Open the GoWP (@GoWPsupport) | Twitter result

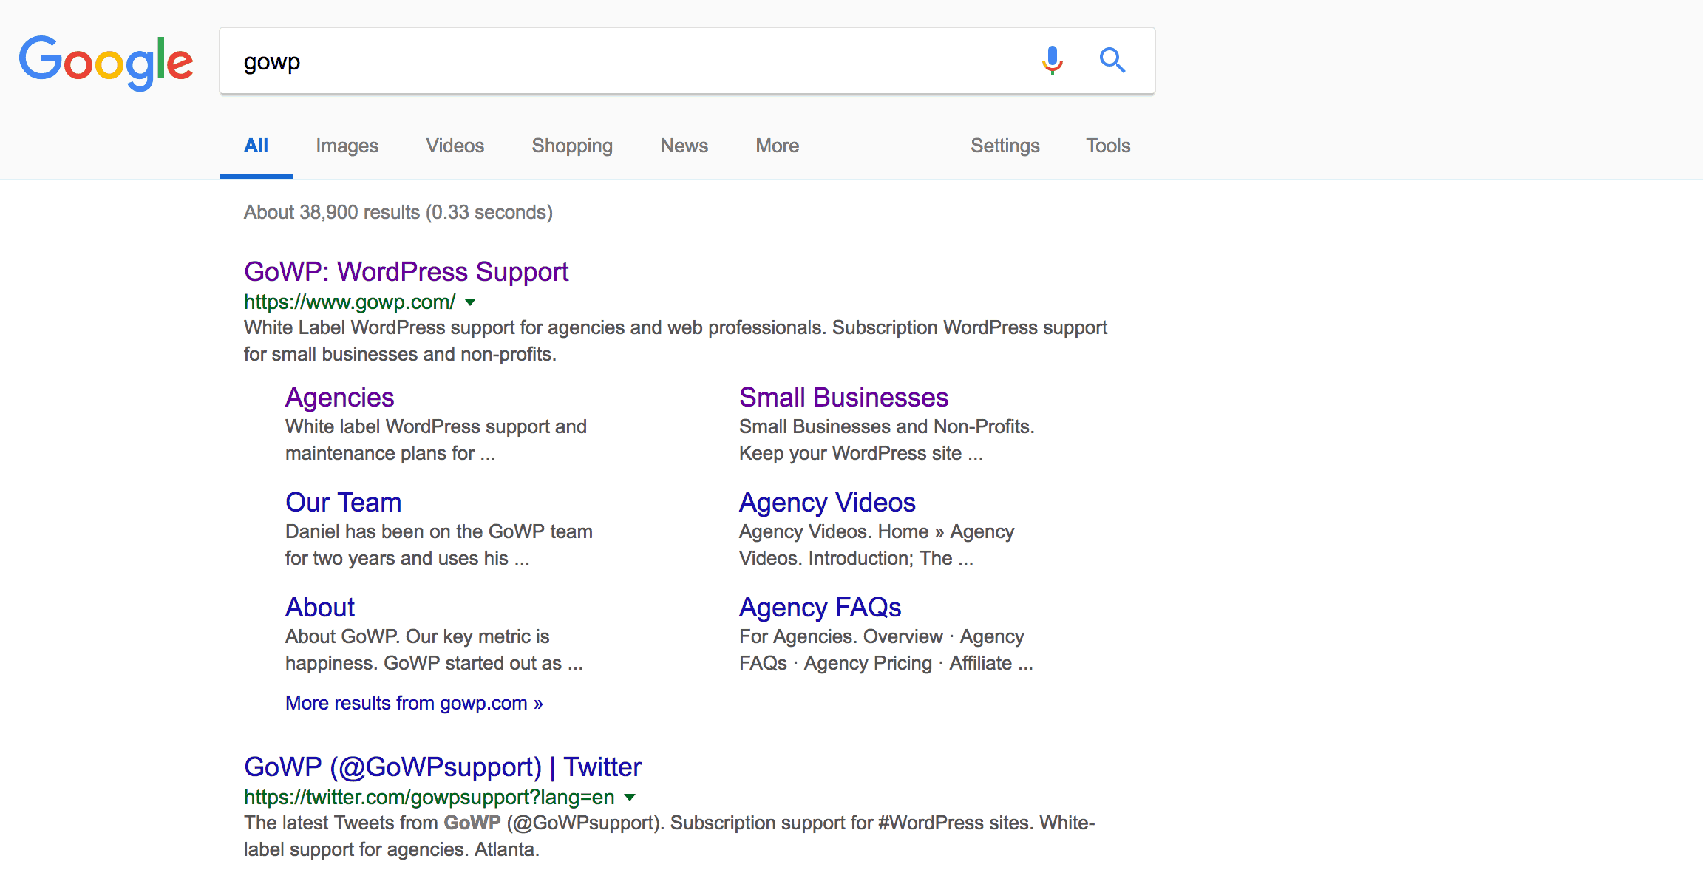pyautogui.click(x=443, y=767)
